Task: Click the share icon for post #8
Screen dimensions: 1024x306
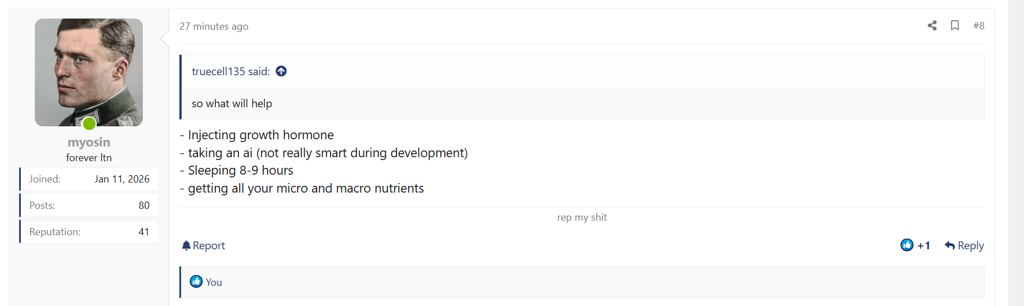Action: [932, 25]
